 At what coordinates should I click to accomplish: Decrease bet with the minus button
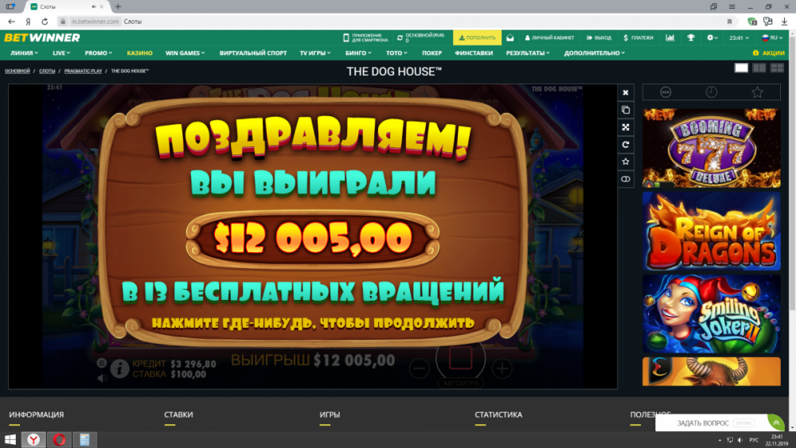pos(419,368)
